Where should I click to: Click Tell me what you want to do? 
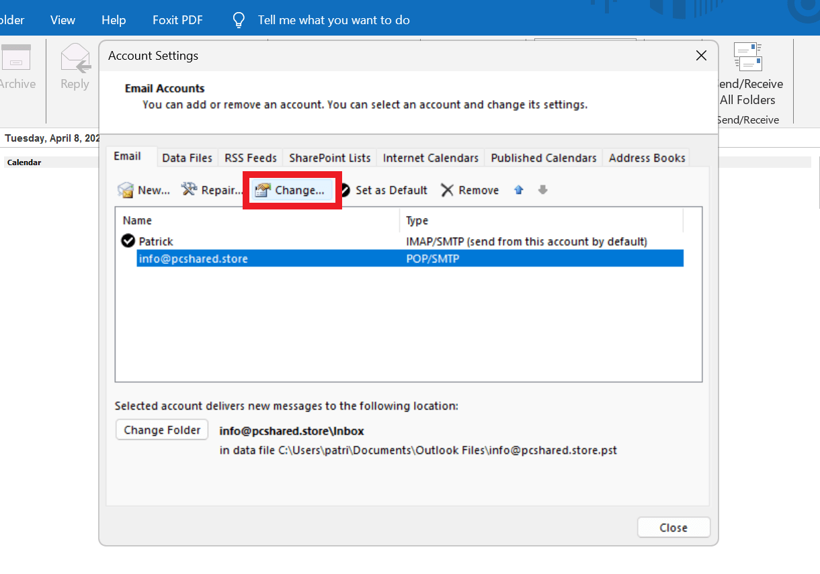[334, 20]
